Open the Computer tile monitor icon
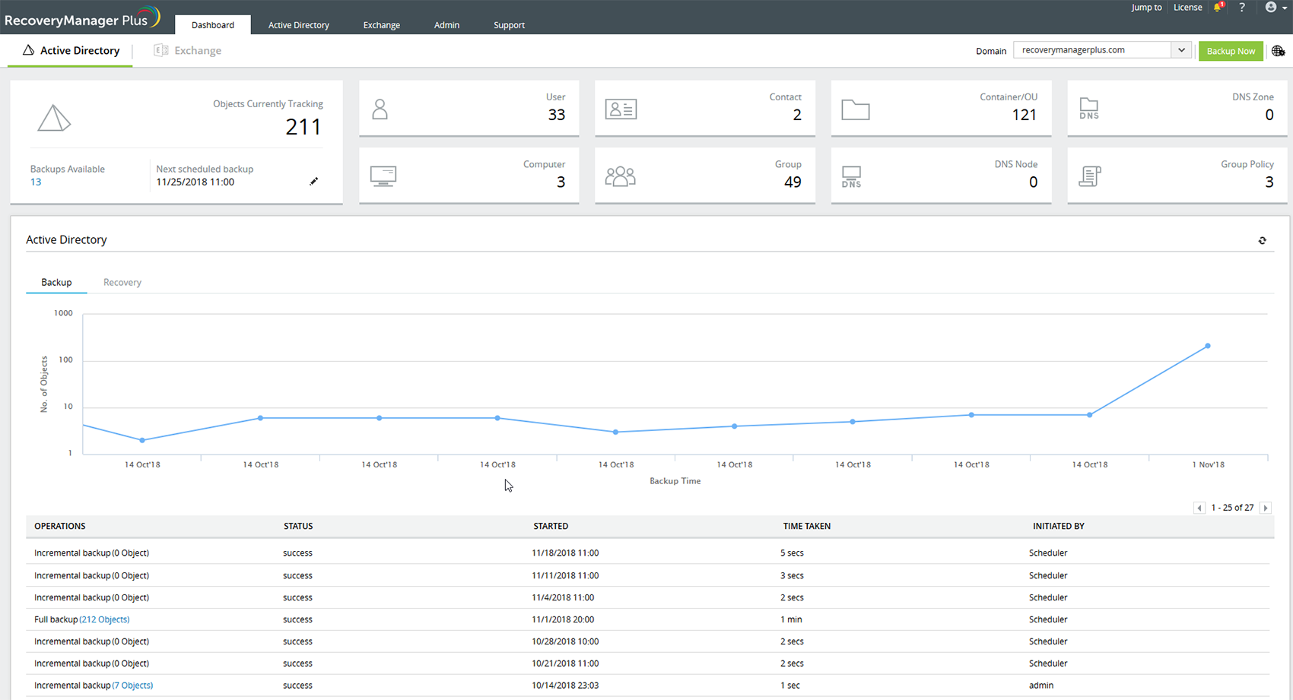This screenshot has width=1293, height=700. pos(383,176)
